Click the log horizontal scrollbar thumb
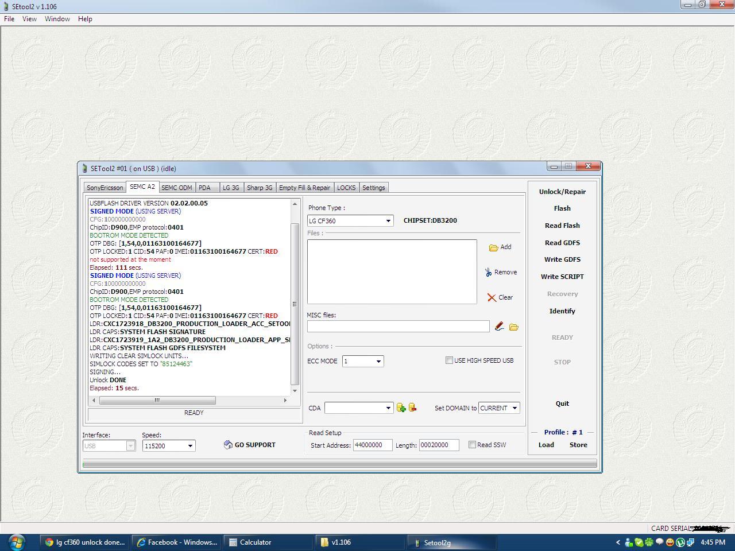This screenshot has height=551, width=735. pyautogui.click(x=156, y=400)
